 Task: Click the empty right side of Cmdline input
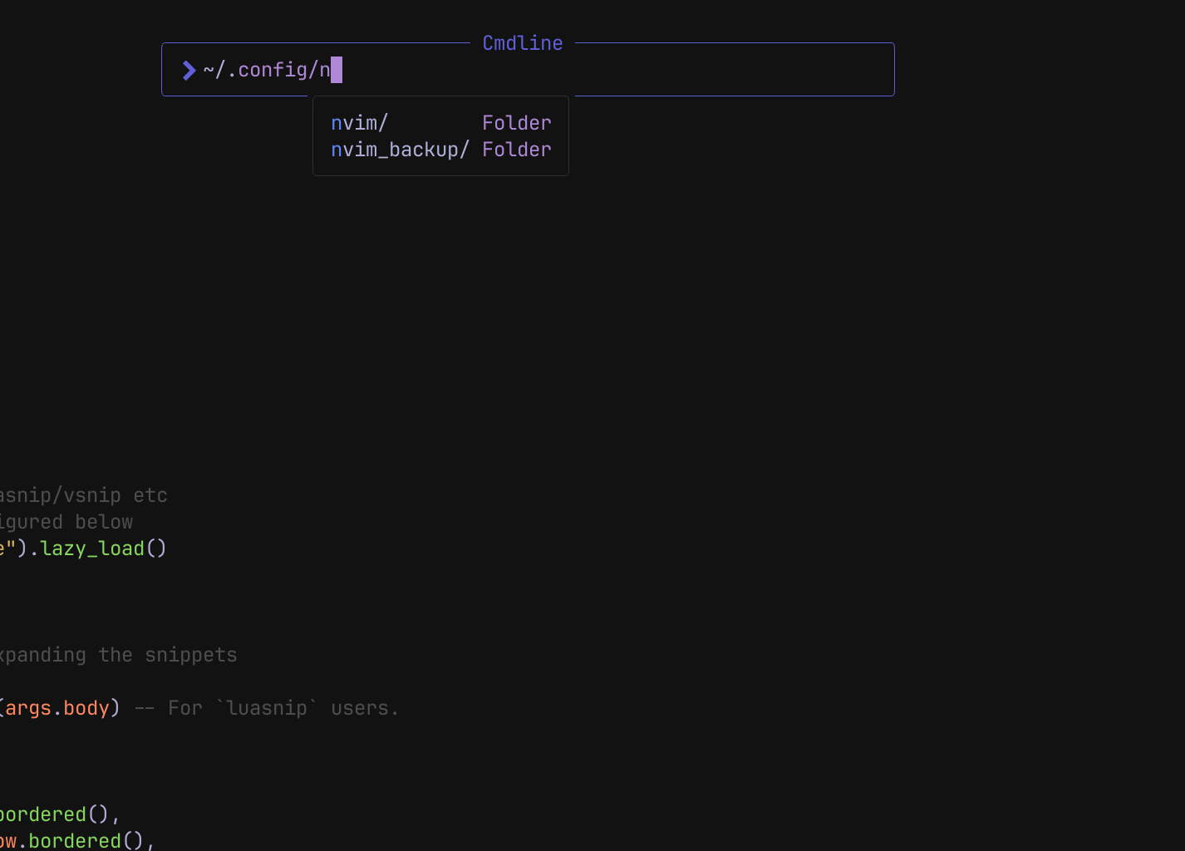click(x=706, y=71)
